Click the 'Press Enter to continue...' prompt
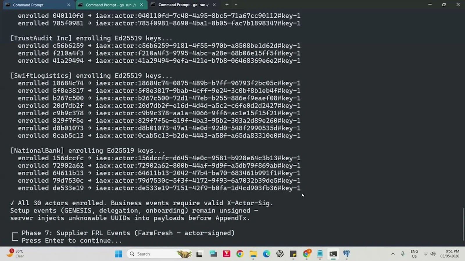The width and height of the screenshot is (465, 261). pos(72,241)
